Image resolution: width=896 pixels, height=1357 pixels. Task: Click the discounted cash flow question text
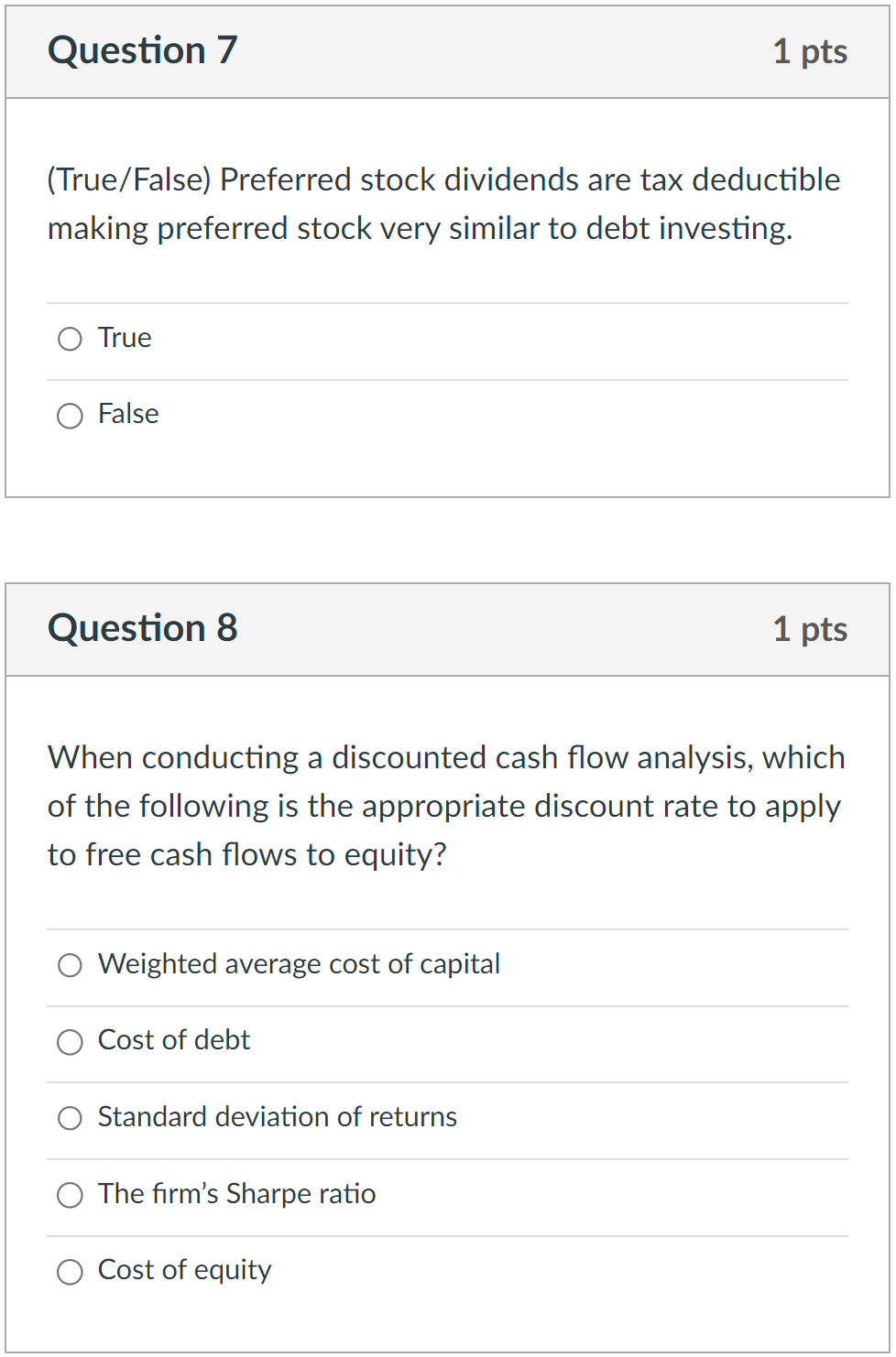[446, 806]
